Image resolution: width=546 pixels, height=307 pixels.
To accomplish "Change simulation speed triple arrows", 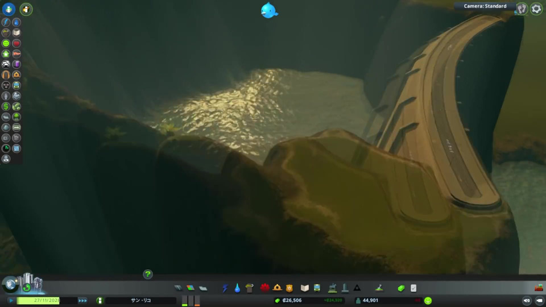I will pyautogui.click(x=82, y=300).
